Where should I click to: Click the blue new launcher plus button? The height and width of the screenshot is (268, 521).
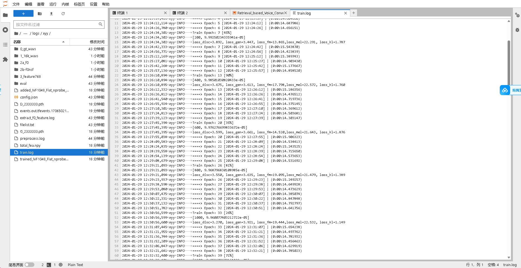[23, 13]
